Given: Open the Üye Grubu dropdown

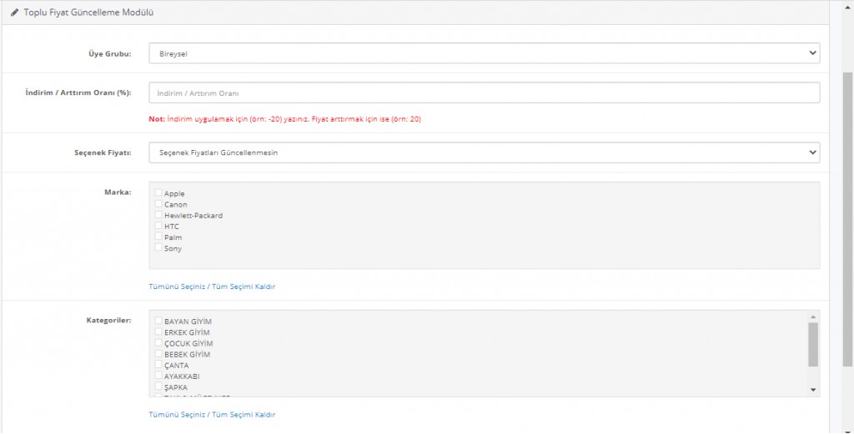Looking at the screenshot, I should [x=484, y=54].
